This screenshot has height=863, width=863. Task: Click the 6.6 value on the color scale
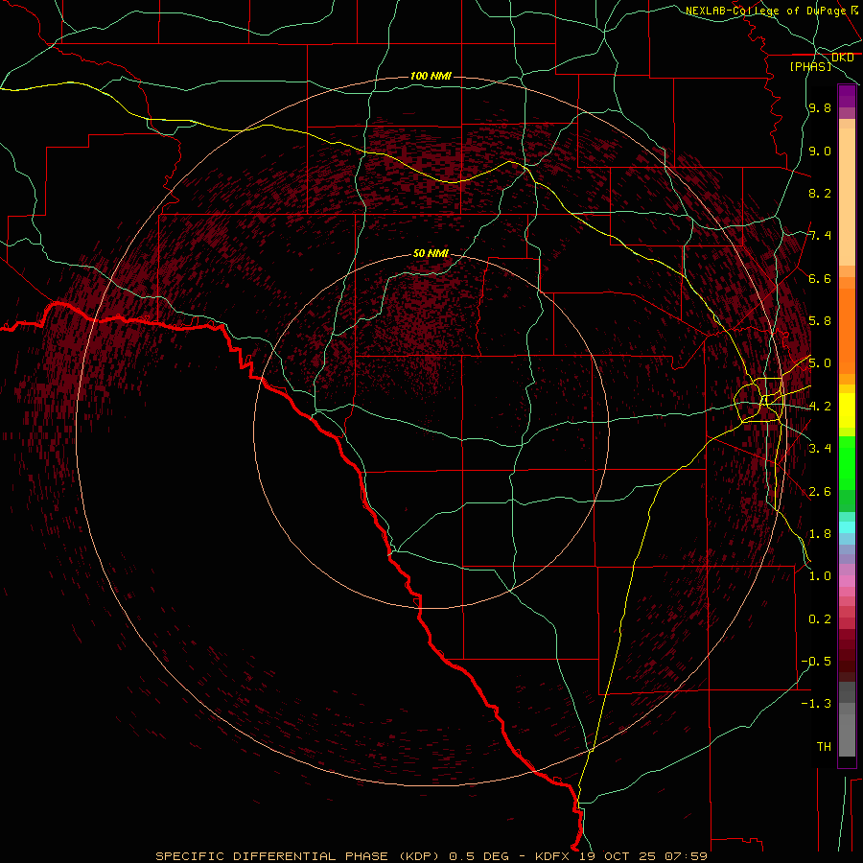click(x=820, y=278)
